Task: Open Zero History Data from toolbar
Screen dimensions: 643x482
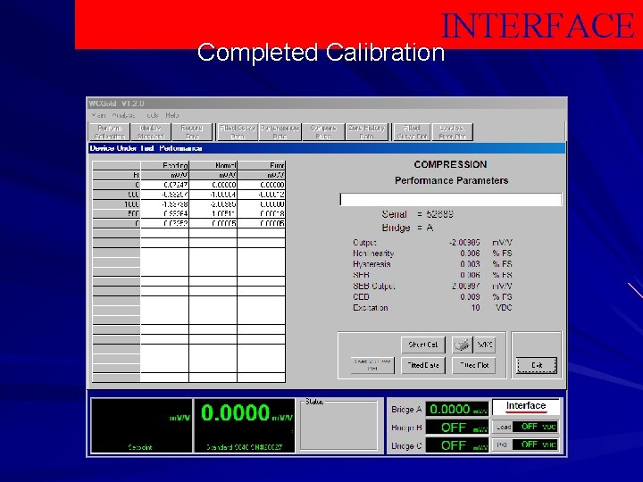Action: [x=367, y=132]
